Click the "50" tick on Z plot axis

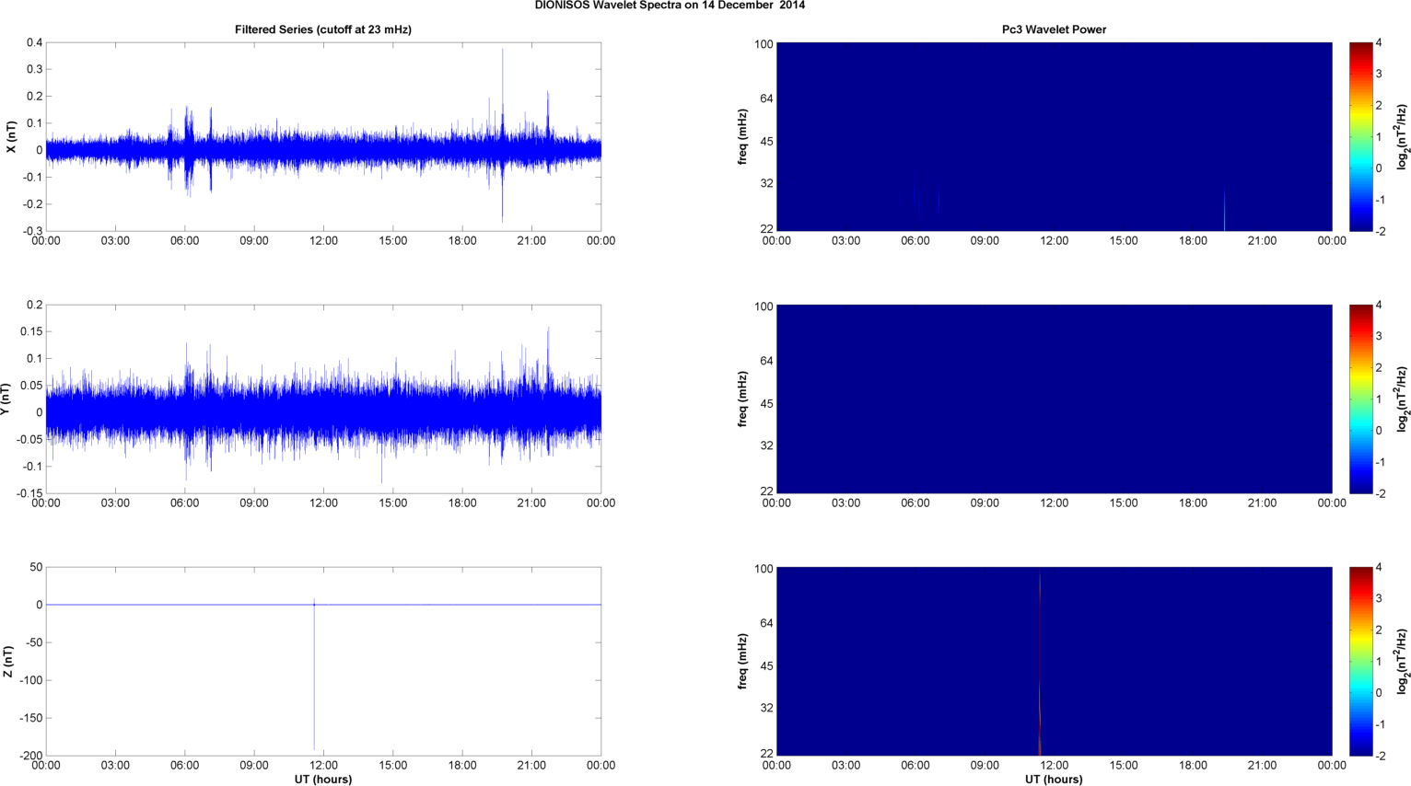pos(37,567)
